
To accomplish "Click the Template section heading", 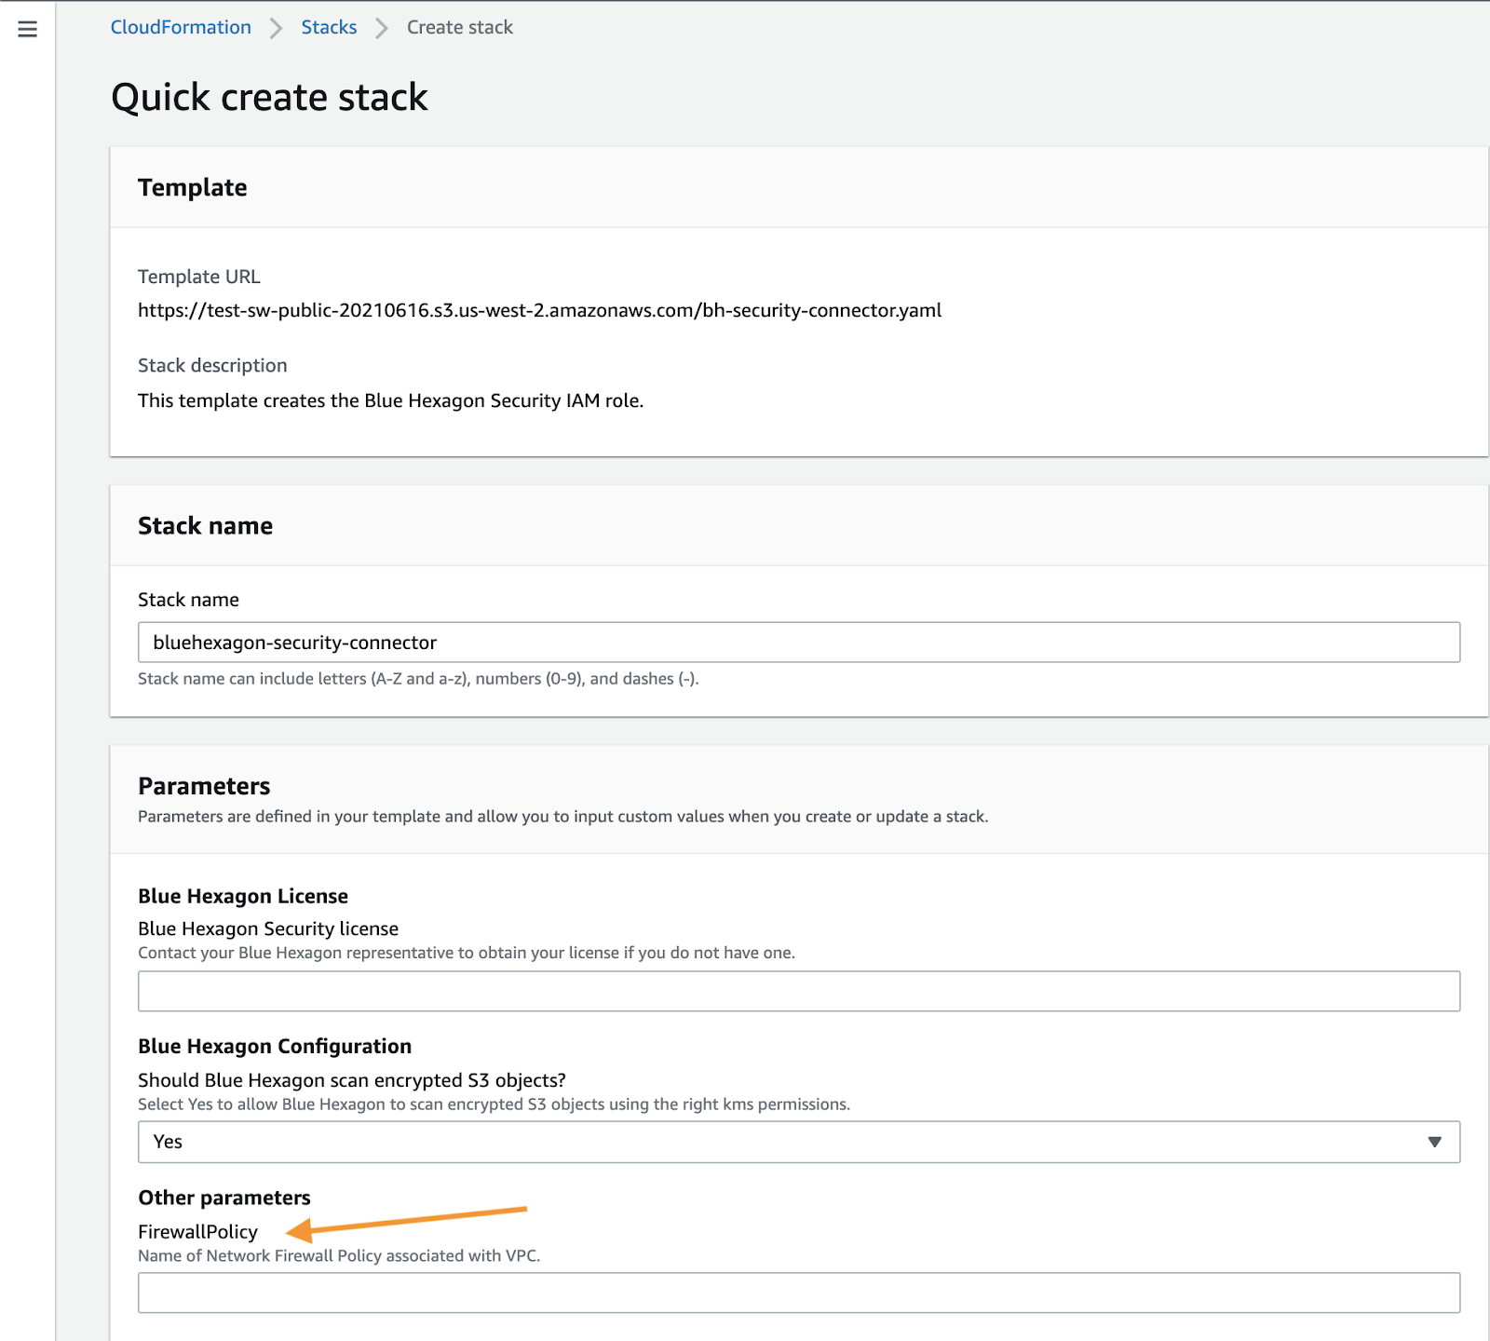I will click(193, 187).
